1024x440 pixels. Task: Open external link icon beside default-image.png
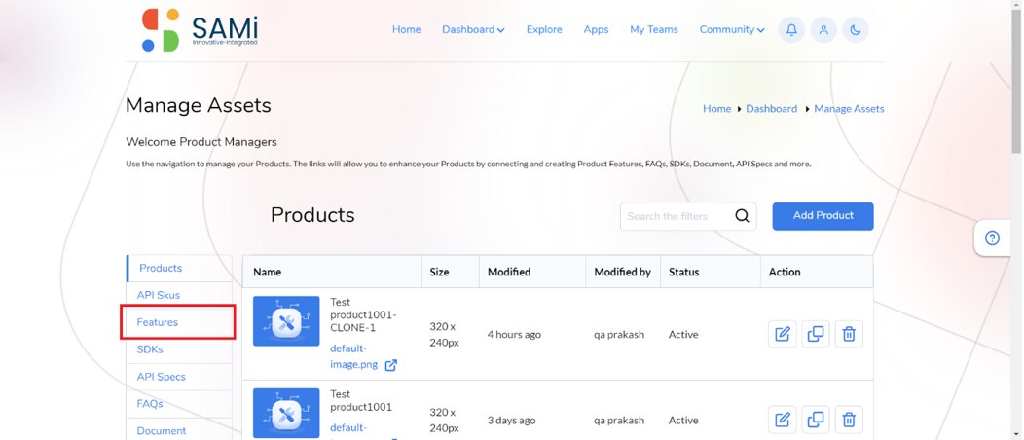[390, 365]
